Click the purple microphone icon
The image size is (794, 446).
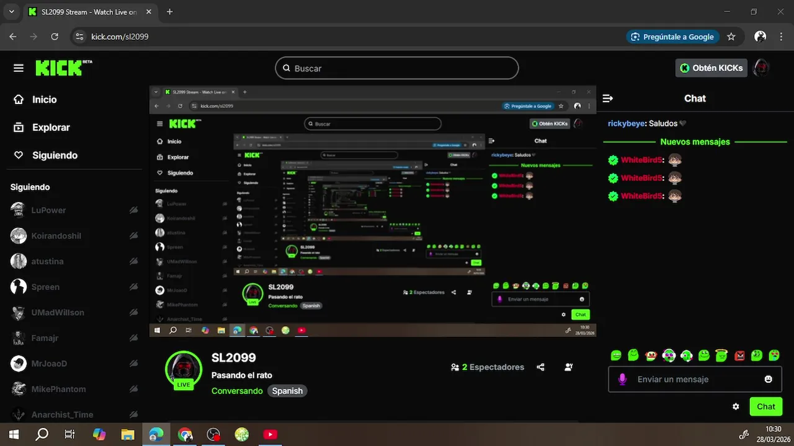tap(622, 379)
